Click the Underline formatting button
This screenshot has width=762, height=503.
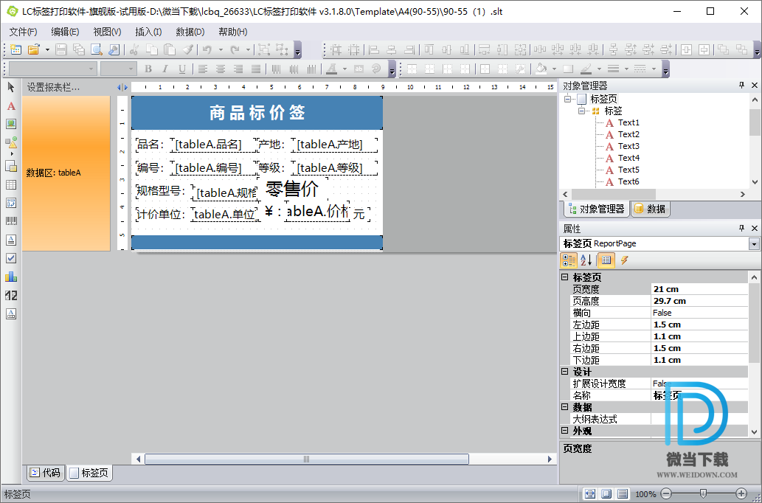click(182, 69)
